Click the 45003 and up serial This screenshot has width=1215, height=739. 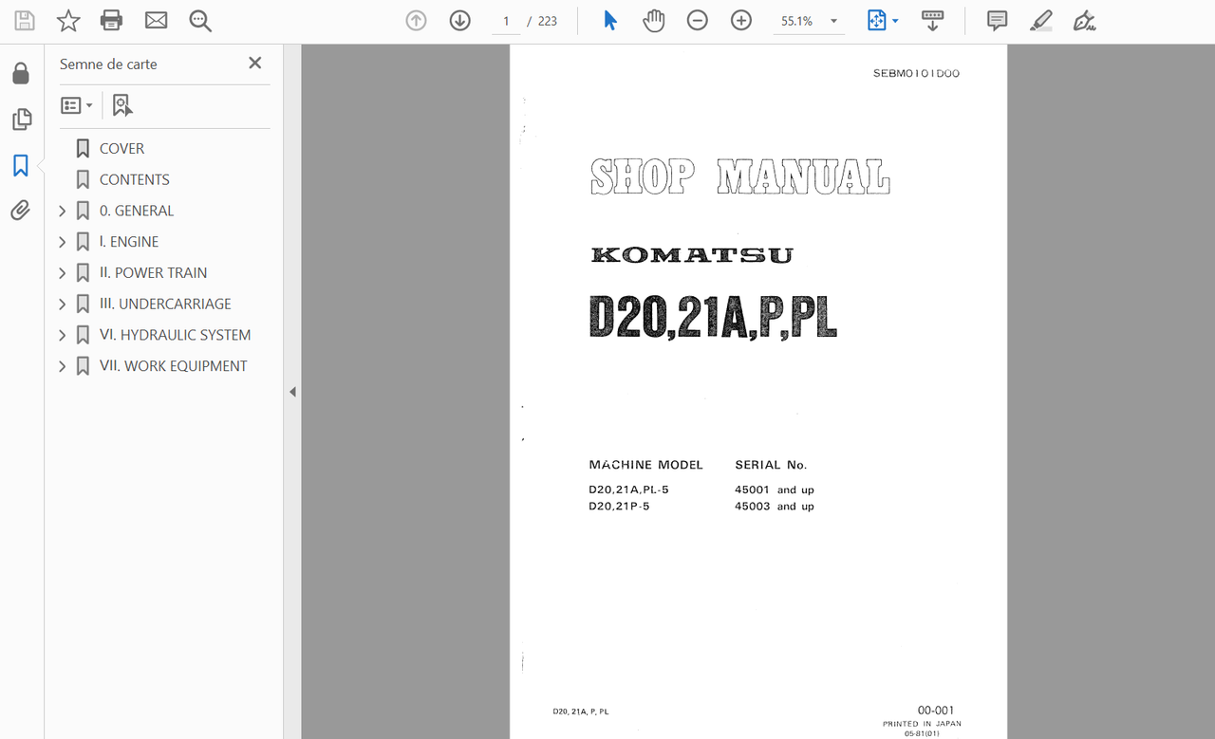pos(775,507)
